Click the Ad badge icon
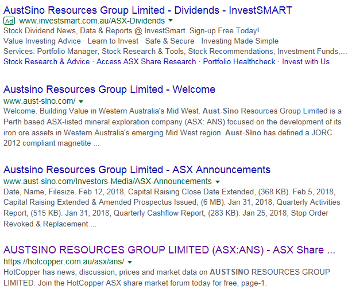348x293 pixels. coord(9,21)
